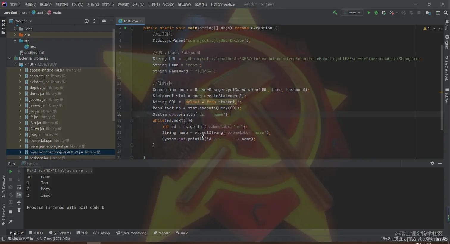Click stop button in Run panel sidebar
The height and width of the screenshot is (244, 450).
[x=10, y=179]
